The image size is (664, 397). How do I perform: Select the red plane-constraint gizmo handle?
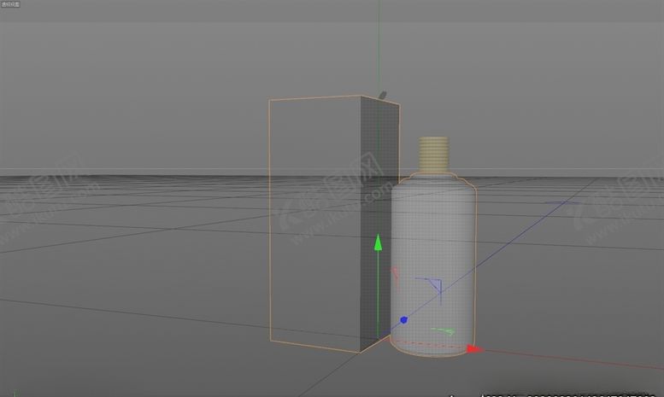396,276
